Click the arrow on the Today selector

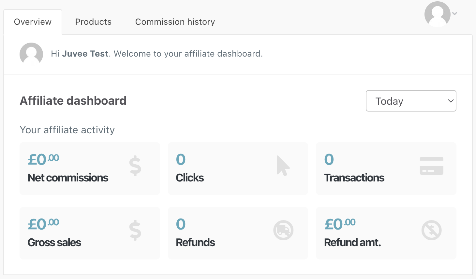click(x=451, y=101)
